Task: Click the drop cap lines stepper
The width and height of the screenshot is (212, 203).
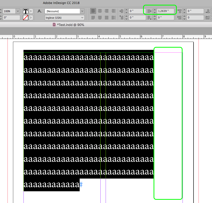Action: pyautogui.click(x=185, y=17)
